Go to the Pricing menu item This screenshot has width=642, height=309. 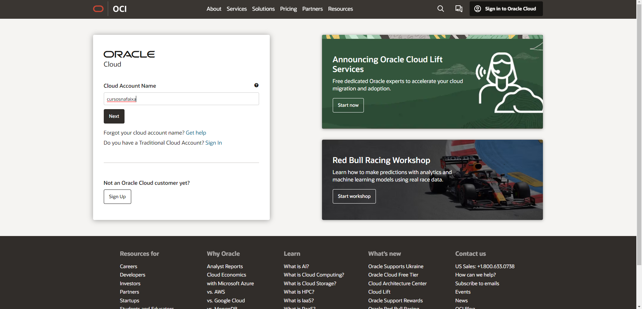(288, 9)
